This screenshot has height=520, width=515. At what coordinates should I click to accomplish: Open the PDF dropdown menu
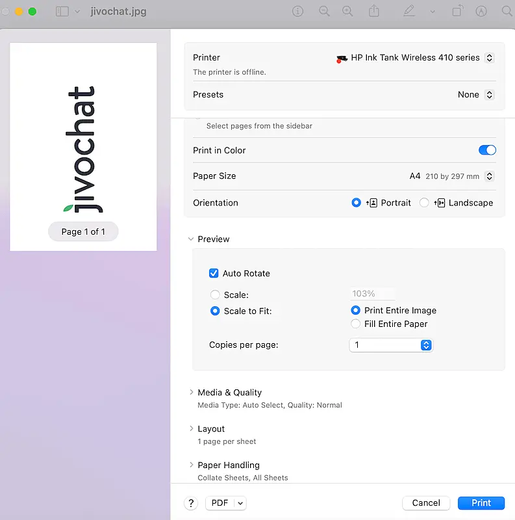[x=226, y=503]
